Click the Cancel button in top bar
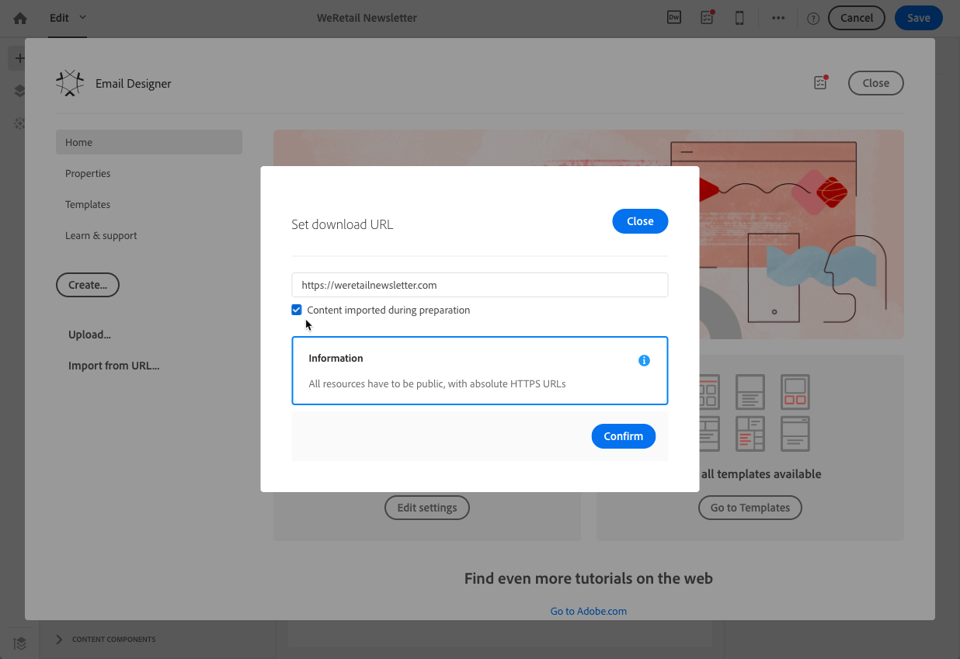Image resolution: width=960 pixels, height=659 pixels. point(857,18)
